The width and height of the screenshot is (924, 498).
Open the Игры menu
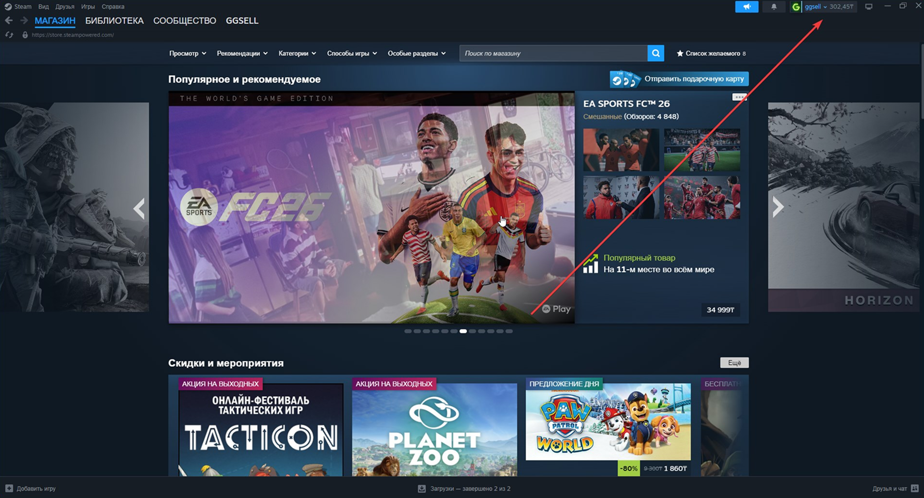coord(88,7)
